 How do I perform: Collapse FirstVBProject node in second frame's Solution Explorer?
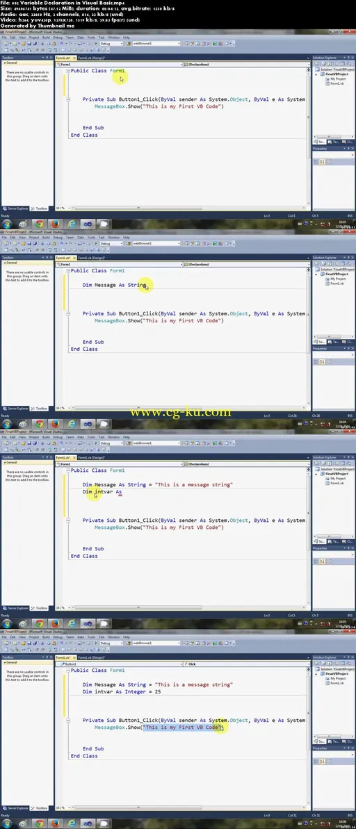pyautogui.click(x=317, y=274)
